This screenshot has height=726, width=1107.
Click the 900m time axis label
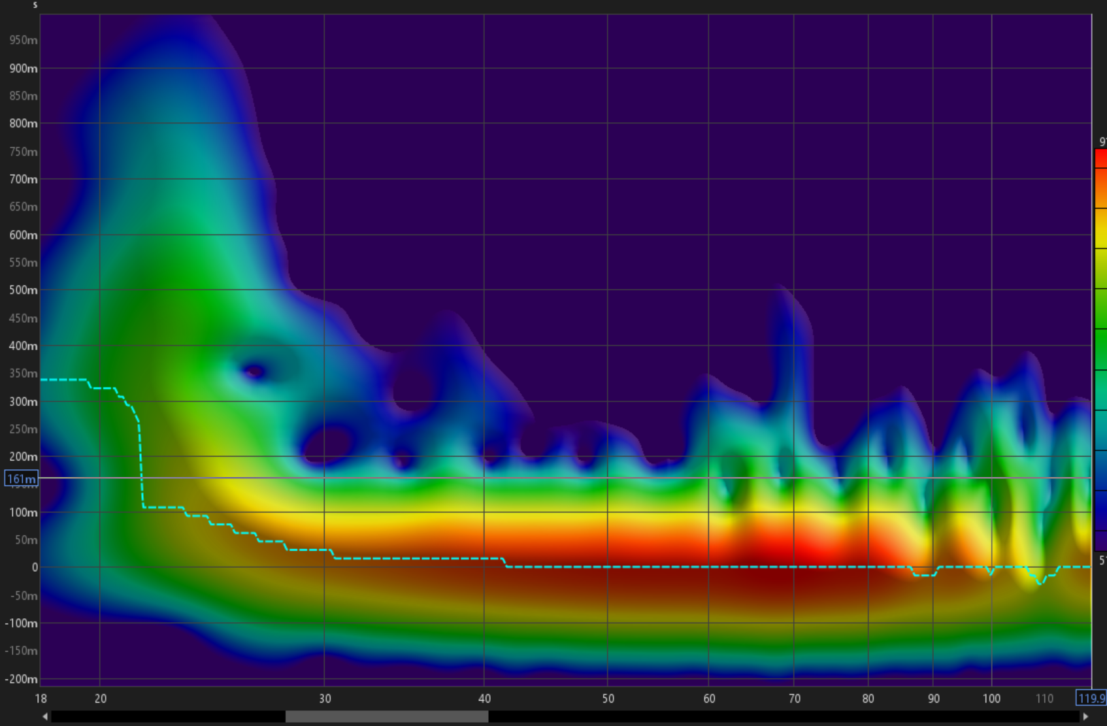tap(23, 69)
